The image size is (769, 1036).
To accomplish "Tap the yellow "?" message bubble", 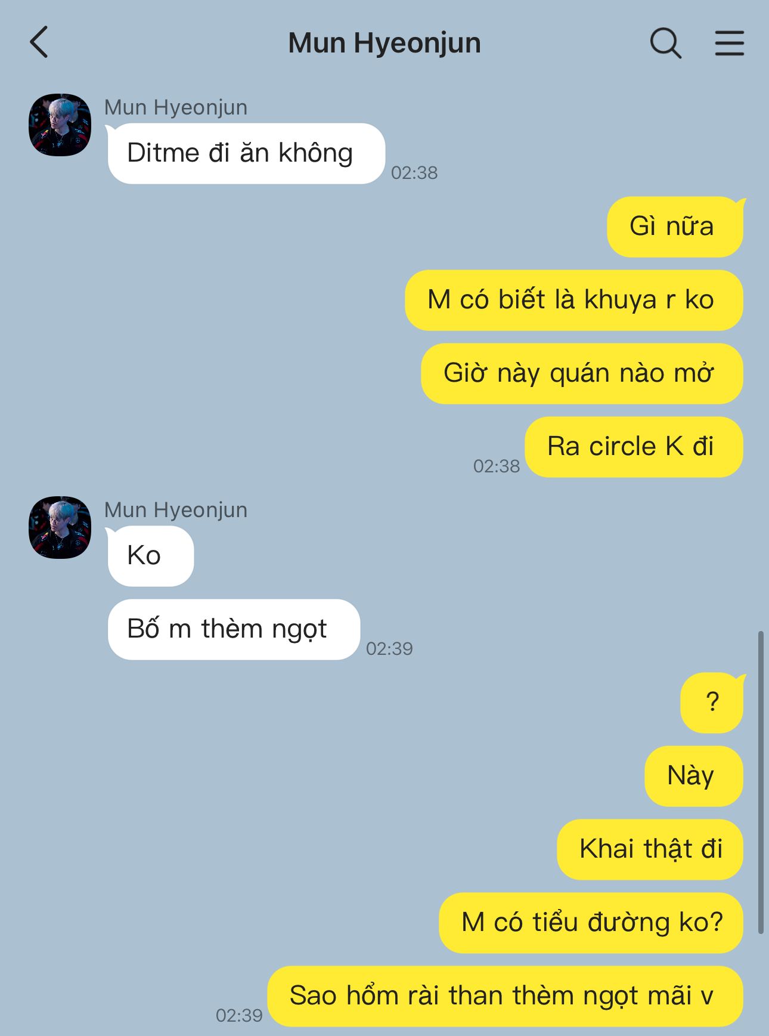I will [712, 703].
